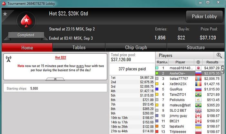Click the Japan flag next to masa818140
Image resolution: width=226 pixels, height=134 pixels.
[198, 68]
